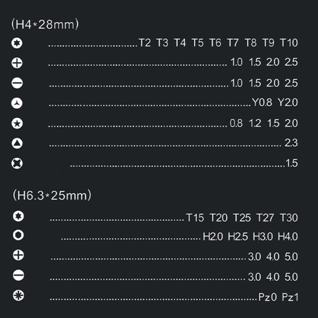Click the Y-type tri-wing icon
The width and height of the screenshot is (318, 318).
coord(17,103)
